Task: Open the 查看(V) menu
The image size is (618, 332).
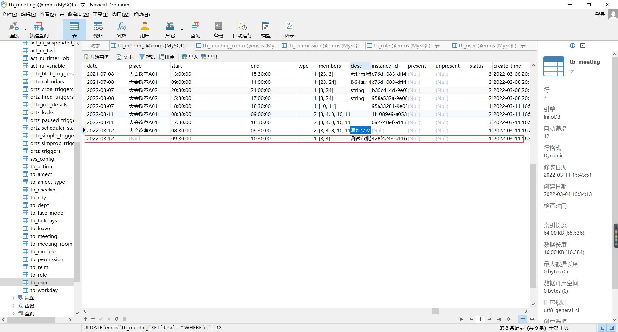Action: click(x=48, y=14)
